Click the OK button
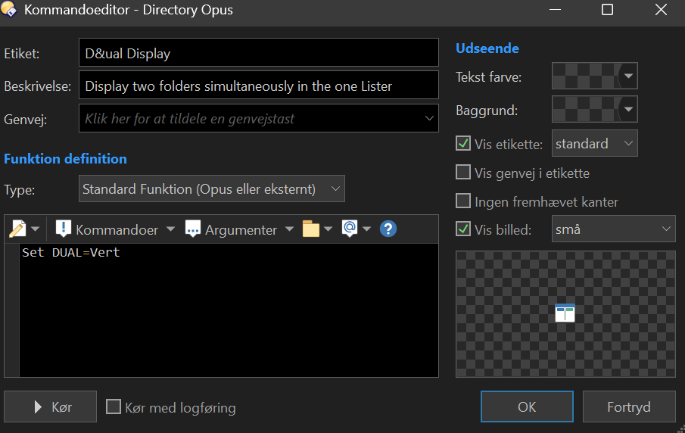The width and height of the screenshot is (685, 433). click(x=527, y=407)
